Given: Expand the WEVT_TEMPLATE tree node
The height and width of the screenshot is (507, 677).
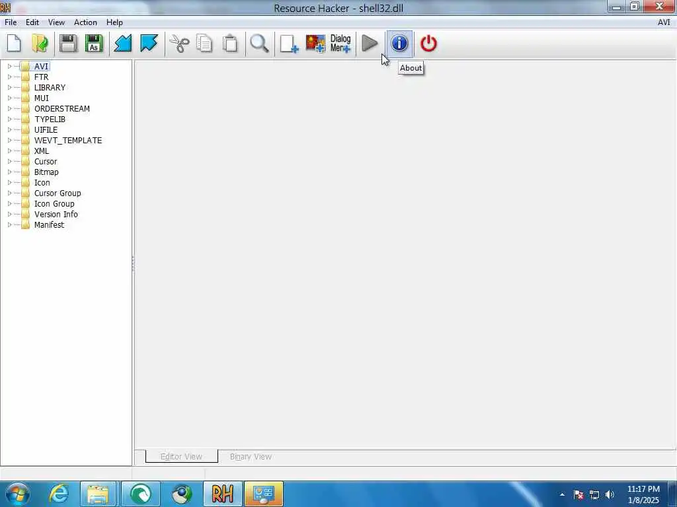Looking at the screenshot, I should pos(9,140).
